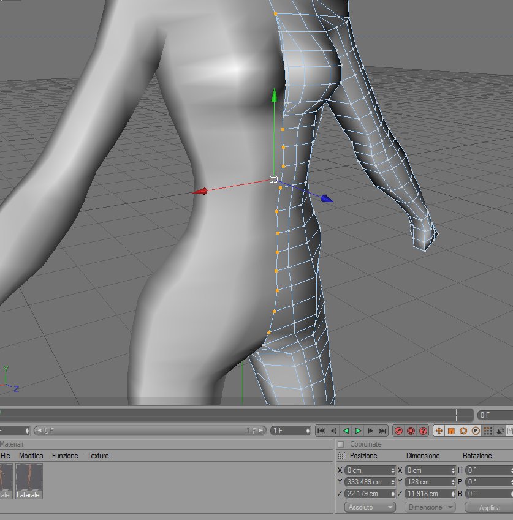513x520 pixels.
Task: Open the Texture menu in Materiali panel
Action: pyautogui.click(x=98, y=456)
